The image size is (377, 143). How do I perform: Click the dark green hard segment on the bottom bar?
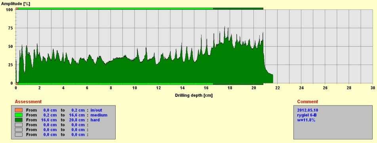238,84
